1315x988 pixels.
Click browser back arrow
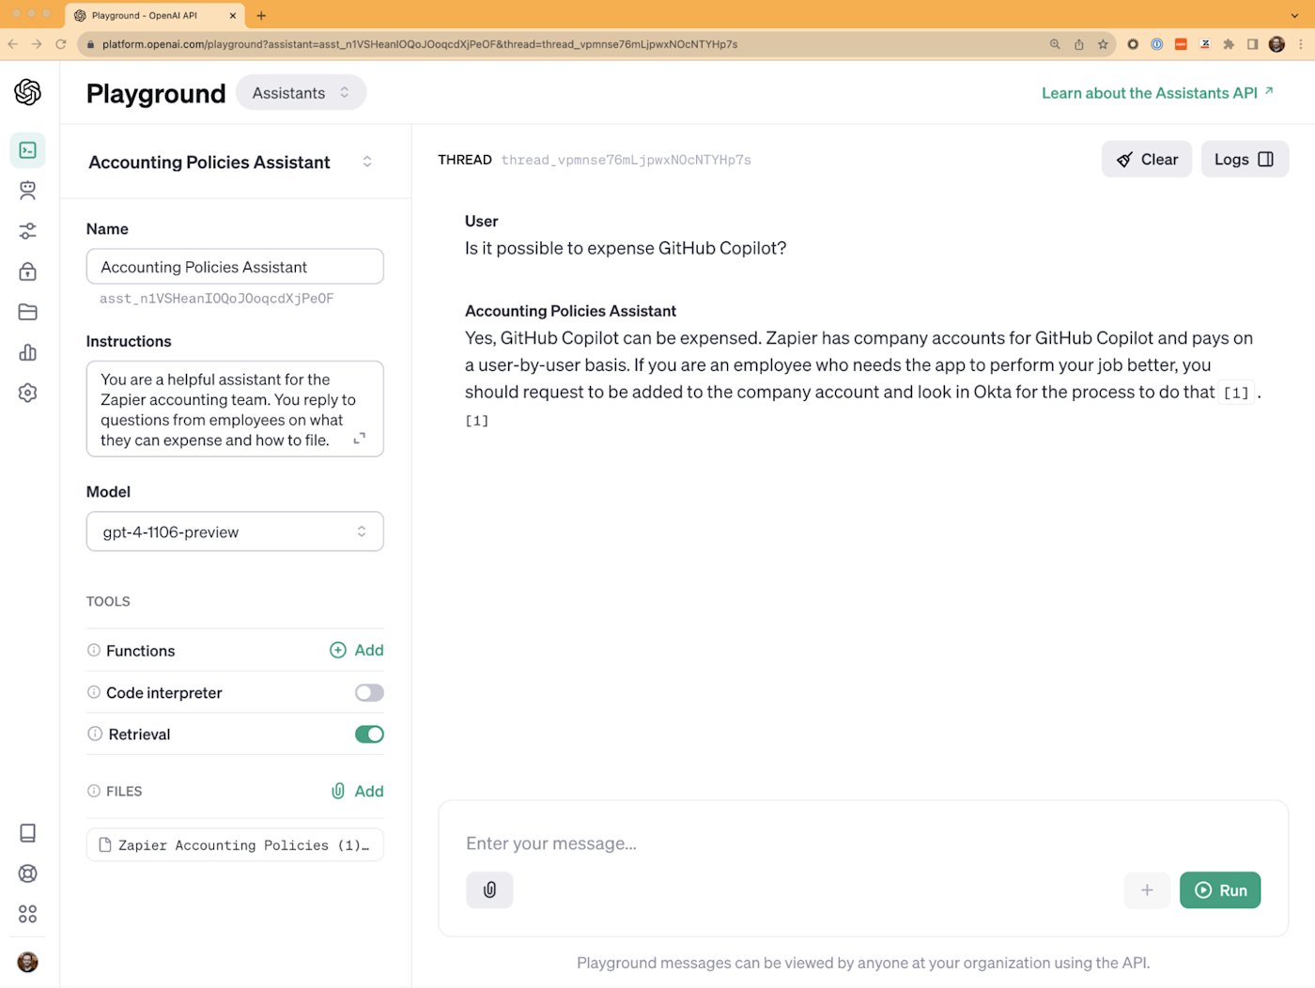pos(12,44)
